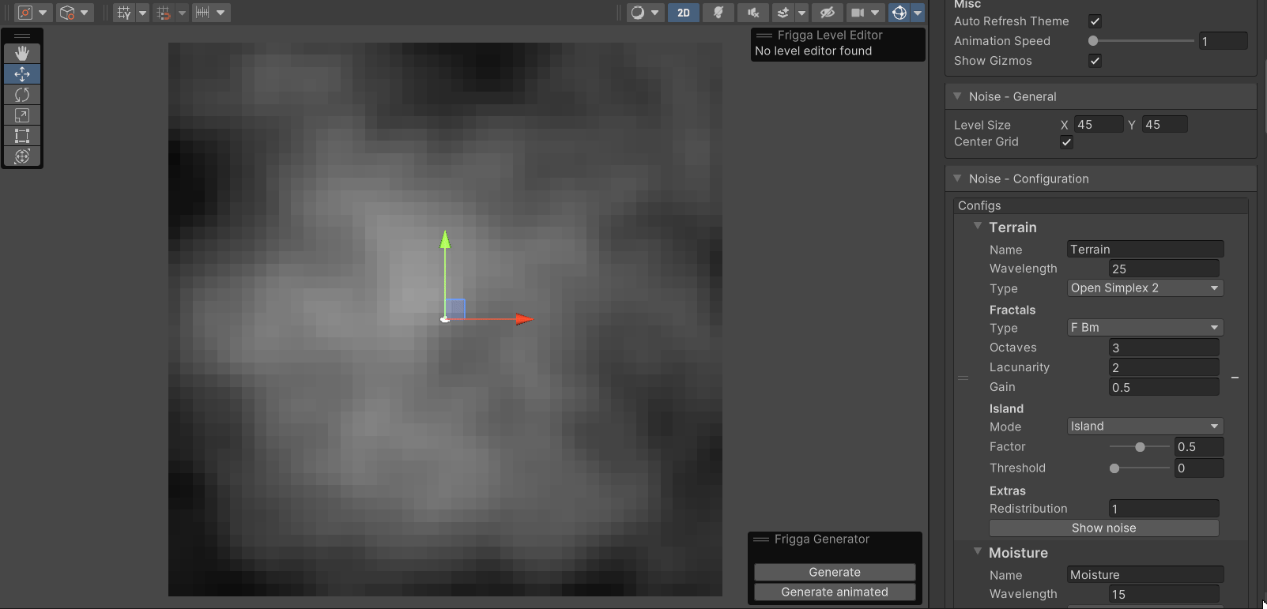Viewport: 1267px width, 609px height.
Task: Click the Generate button
Action: (835, 572)
